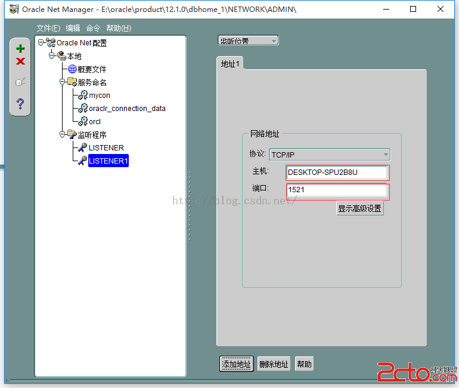459x388 pixels.
Task: Click the Test Service database icon
Action: [x=20, y=82]
